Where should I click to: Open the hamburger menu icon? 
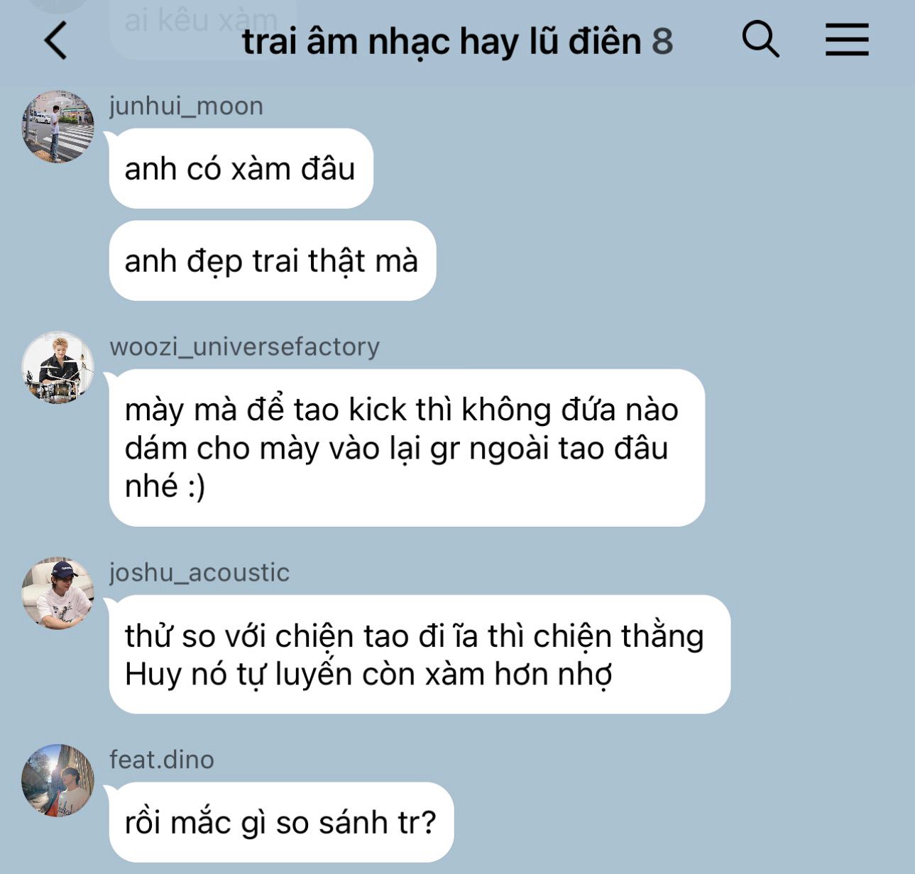coord(847,39)
